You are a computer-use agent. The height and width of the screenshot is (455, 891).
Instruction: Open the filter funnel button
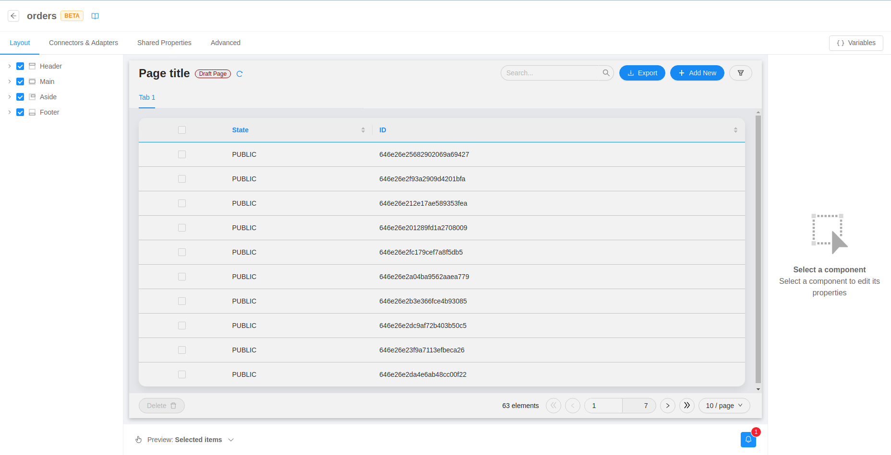pyautogui.click(x=740, y=73)
